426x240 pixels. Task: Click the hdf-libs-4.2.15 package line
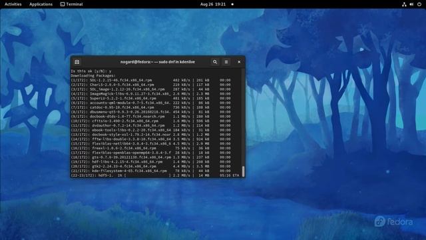(151, 162)
